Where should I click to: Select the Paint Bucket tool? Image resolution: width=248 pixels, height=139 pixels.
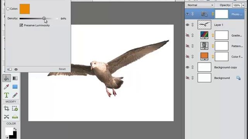7,78
